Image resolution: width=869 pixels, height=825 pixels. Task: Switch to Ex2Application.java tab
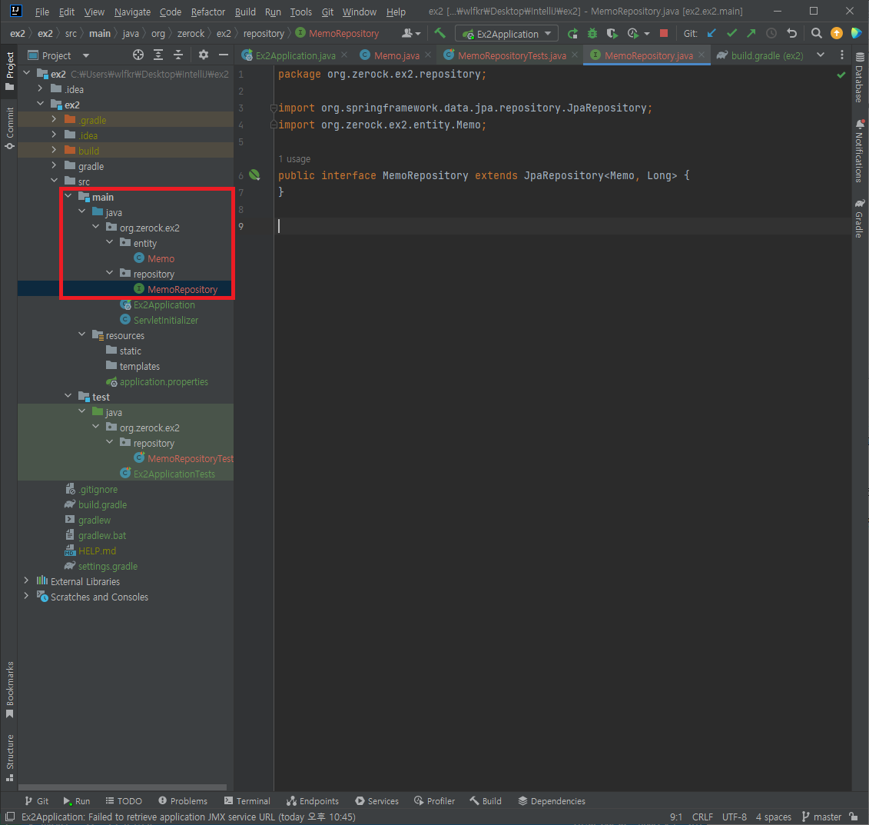pyautogui.click(x=295, y=55)
